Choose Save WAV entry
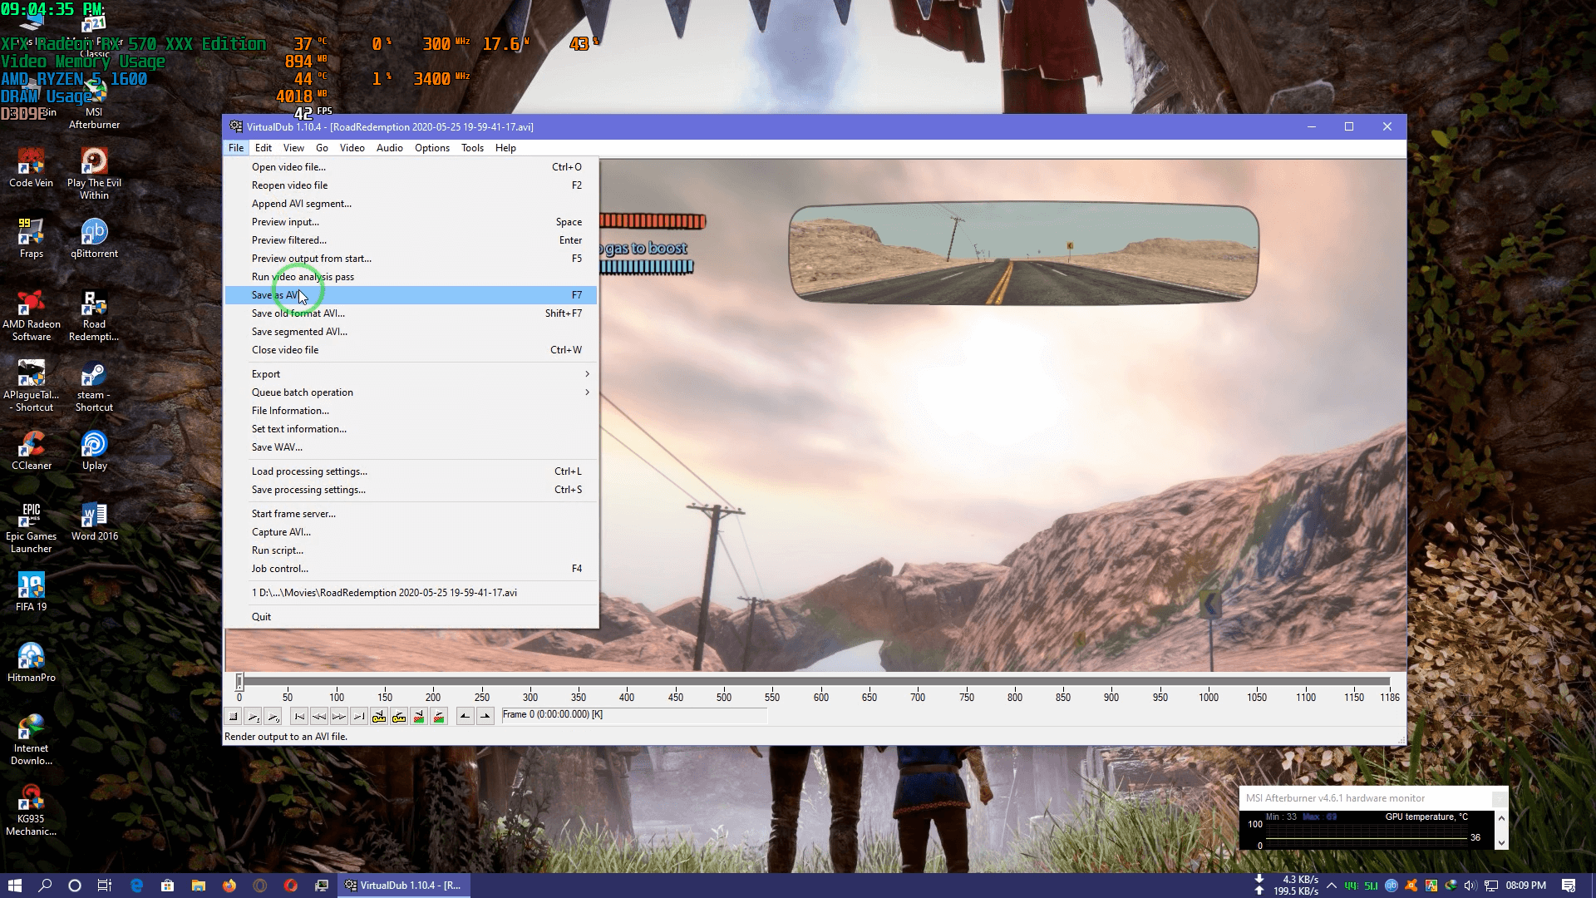The image size is (1596, 898). click(411, 447)
